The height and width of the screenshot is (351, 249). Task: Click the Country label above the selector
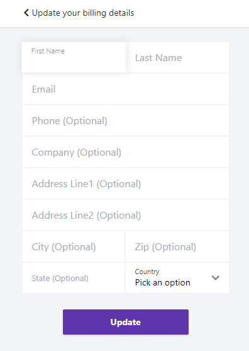[x=147, y=272]
